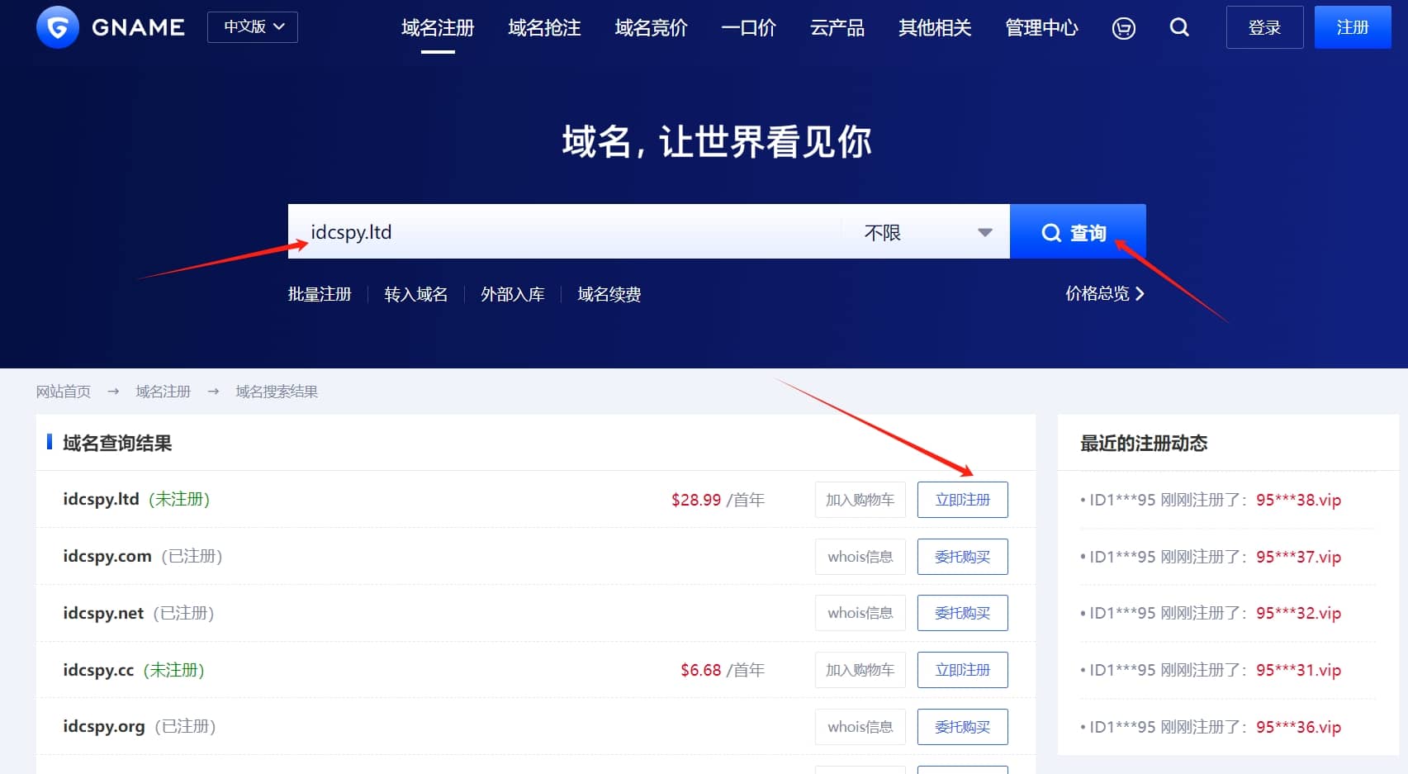This screenshot has height=774, width=1408.
Task: Go to 网站首页 breadcrumb
Action: 64,392
